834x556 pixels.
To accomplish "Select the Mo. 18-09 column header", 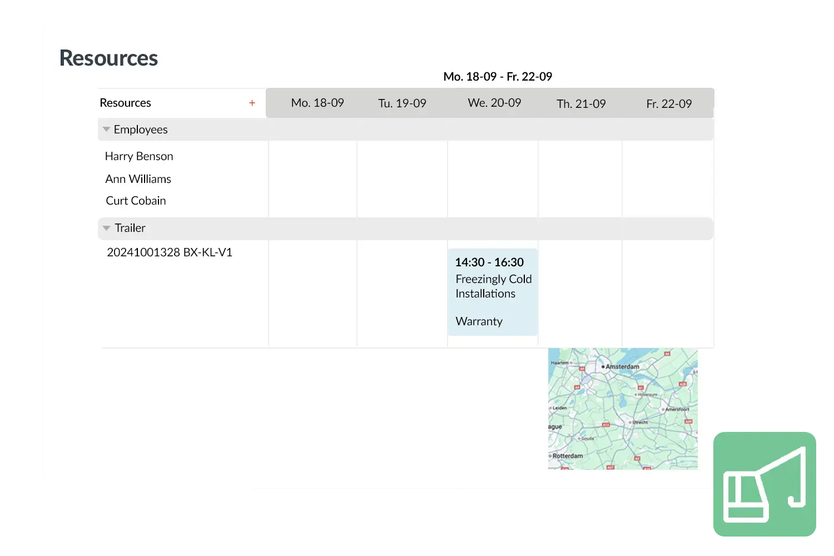I will click(317, 103).
